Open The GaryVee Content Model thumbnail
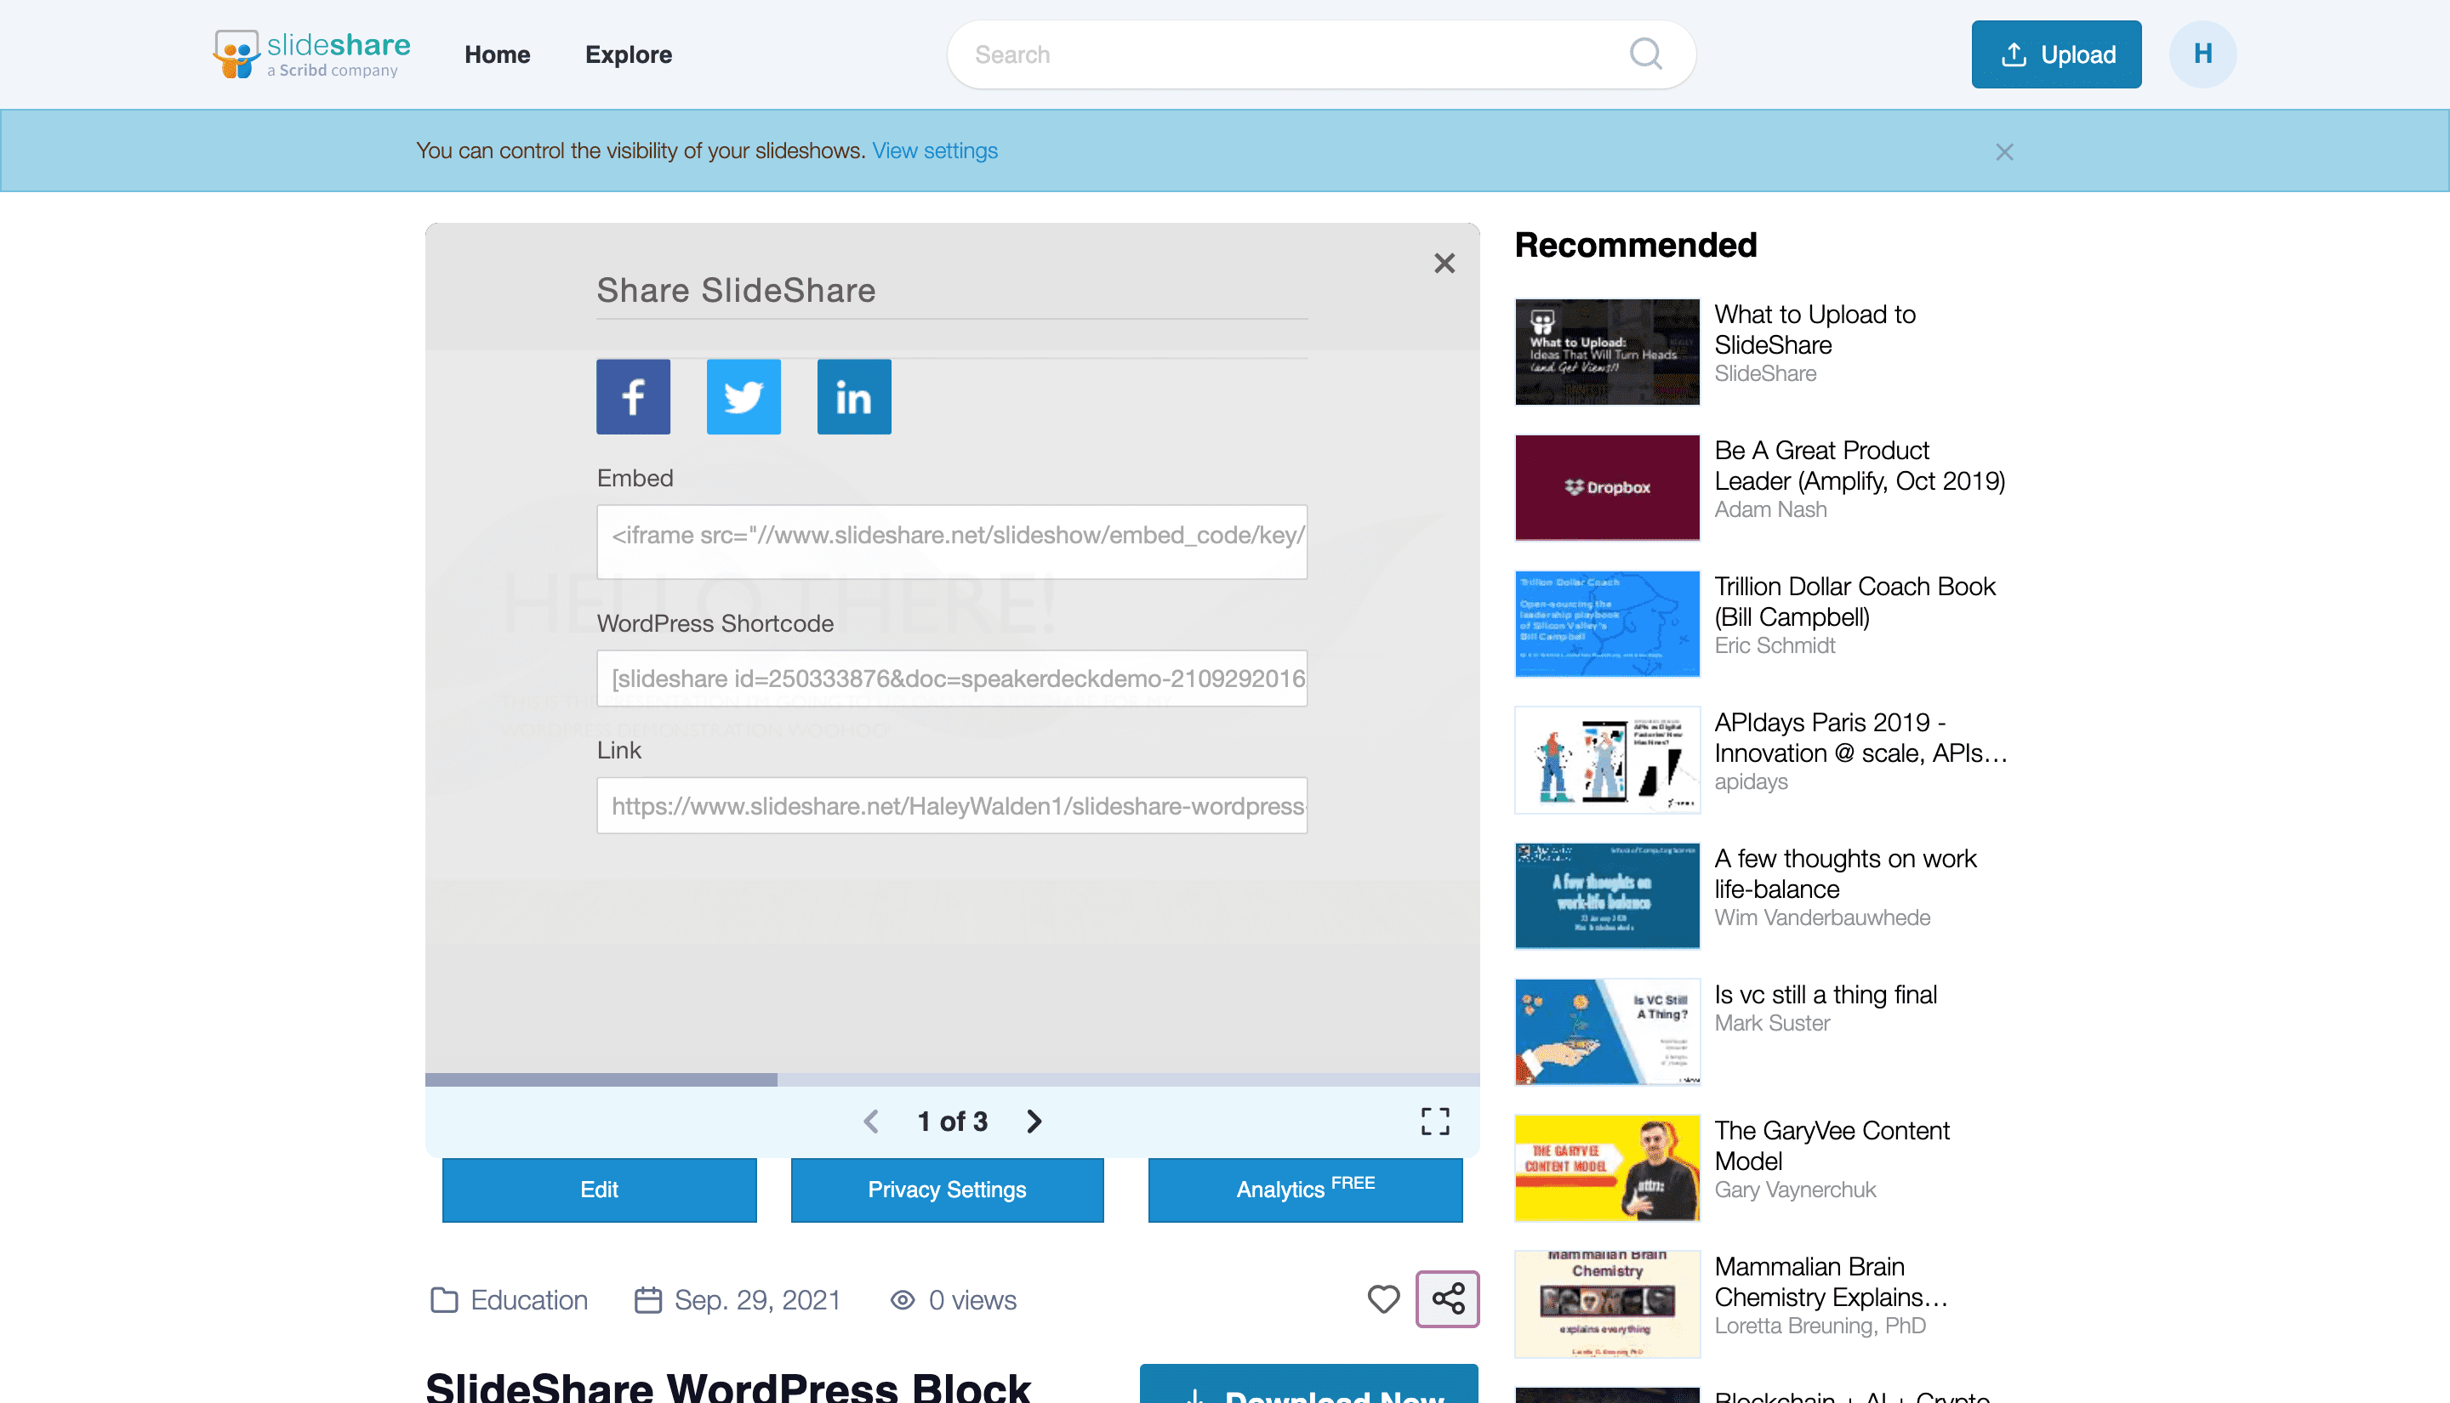 [x=1607, y=1167]
